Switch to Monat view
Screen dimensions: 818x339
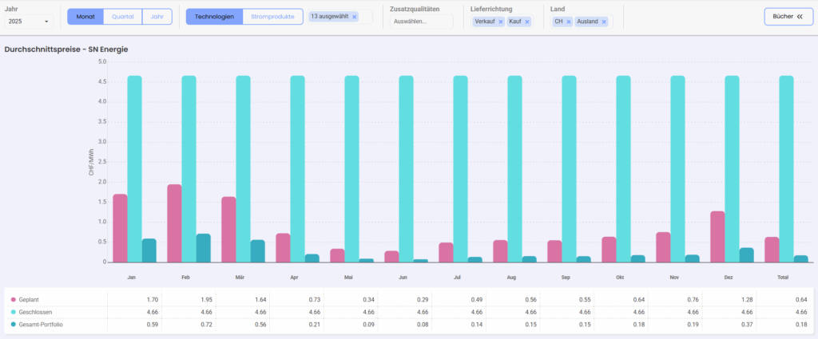(x=85, y=17)
